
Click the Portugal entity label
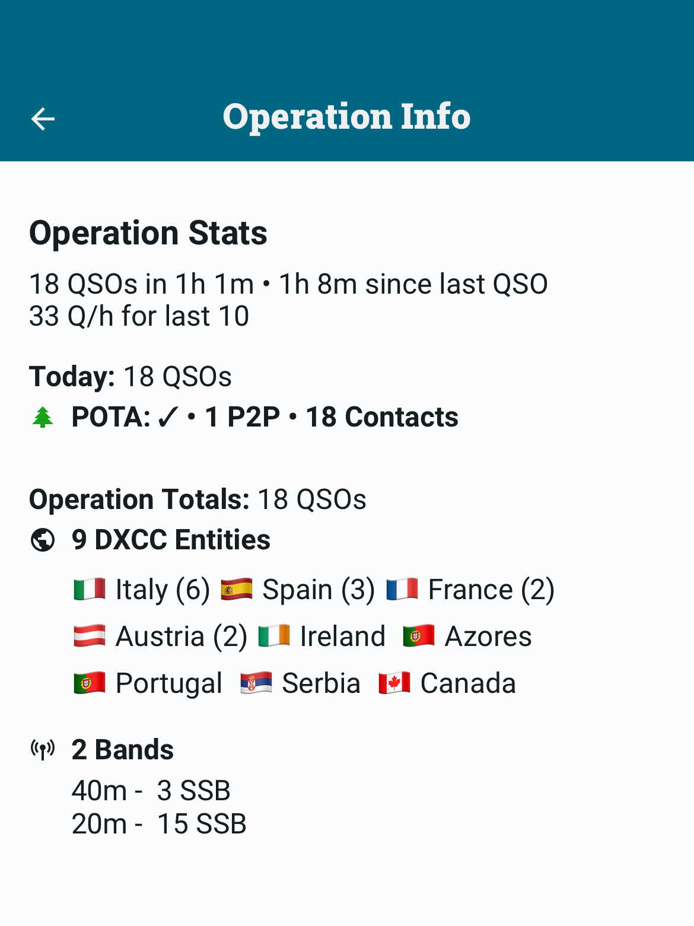[168, 683]
